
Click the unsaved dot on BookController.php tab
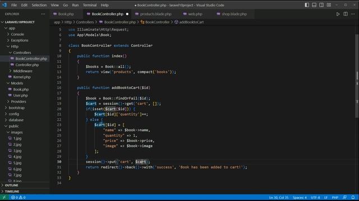pos(127,14)
